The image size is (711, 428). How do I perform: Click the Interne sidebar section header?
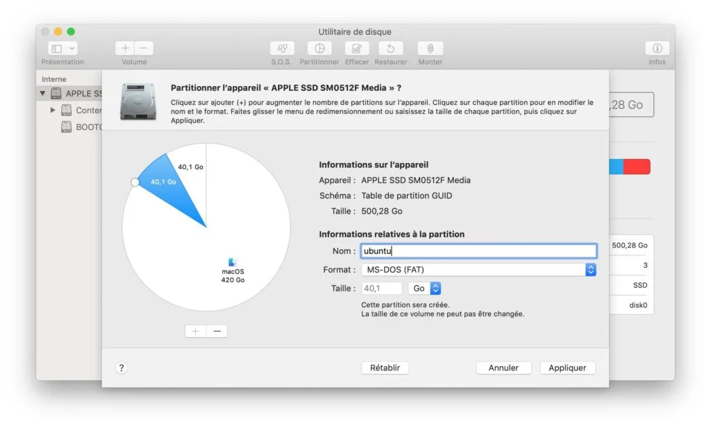[x=54, y=79]
